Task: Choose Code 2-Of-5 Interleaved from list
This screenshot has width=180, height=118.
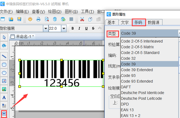Action: pyautogui.click(x=149, y=41)
